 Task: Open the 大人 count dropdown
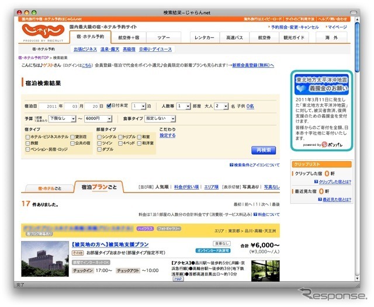(x=221, y=106)
